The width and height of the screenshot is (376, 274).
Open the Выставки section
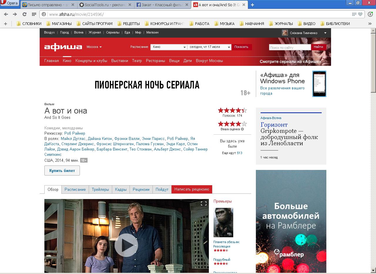coord(120,61)
